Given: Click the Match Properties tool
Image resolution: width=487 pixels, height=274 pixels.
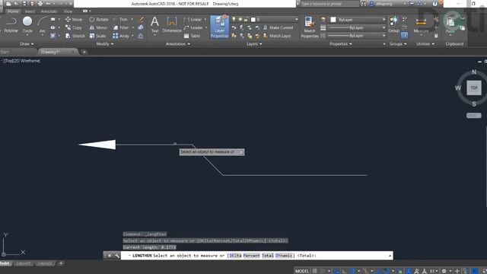Looking at the screenshot, I should [x=310, y=27].
